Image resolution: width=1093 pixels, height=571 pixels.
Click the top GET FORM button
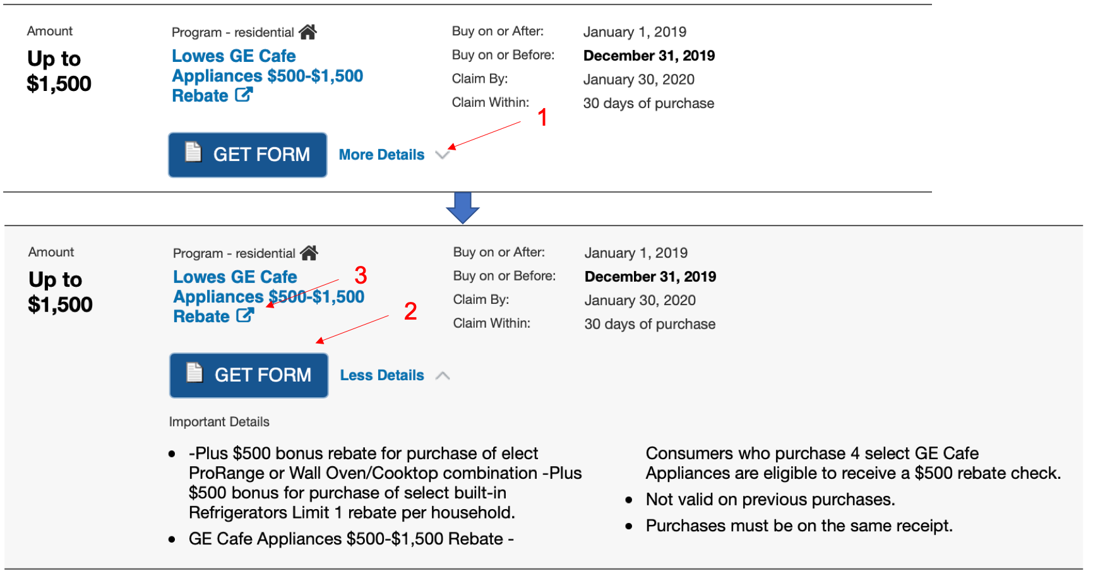(x=248, y=154)
